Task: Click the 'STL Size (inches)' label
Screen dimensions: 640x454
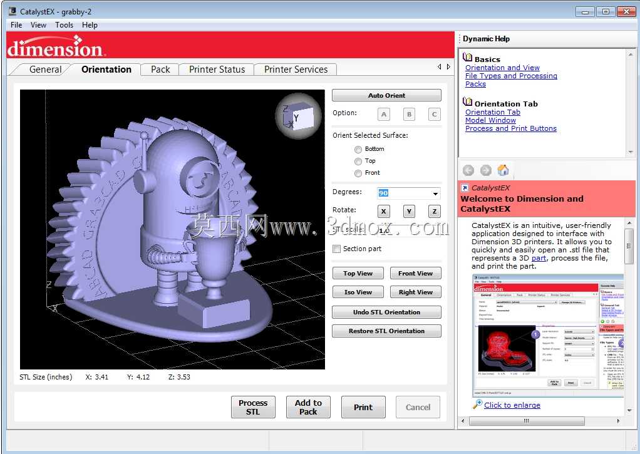Action: (x=46, y=377)
